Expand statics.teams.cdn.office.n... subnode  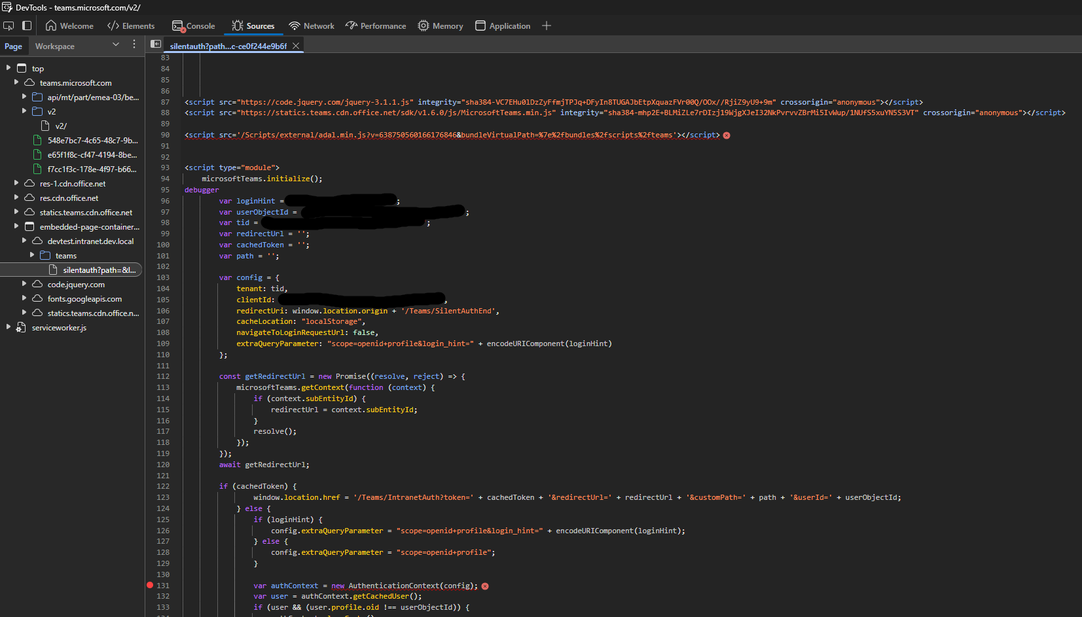[x=24, y=313]
